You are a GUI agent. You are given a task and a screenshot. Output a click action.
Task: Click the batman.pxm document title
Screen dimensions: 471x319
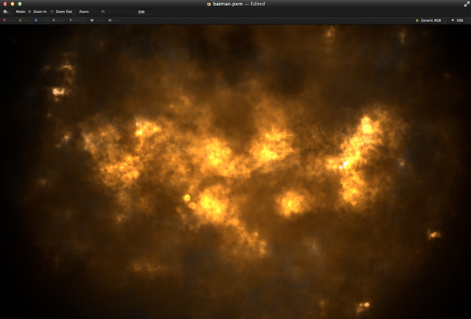(x=228, y=4)
